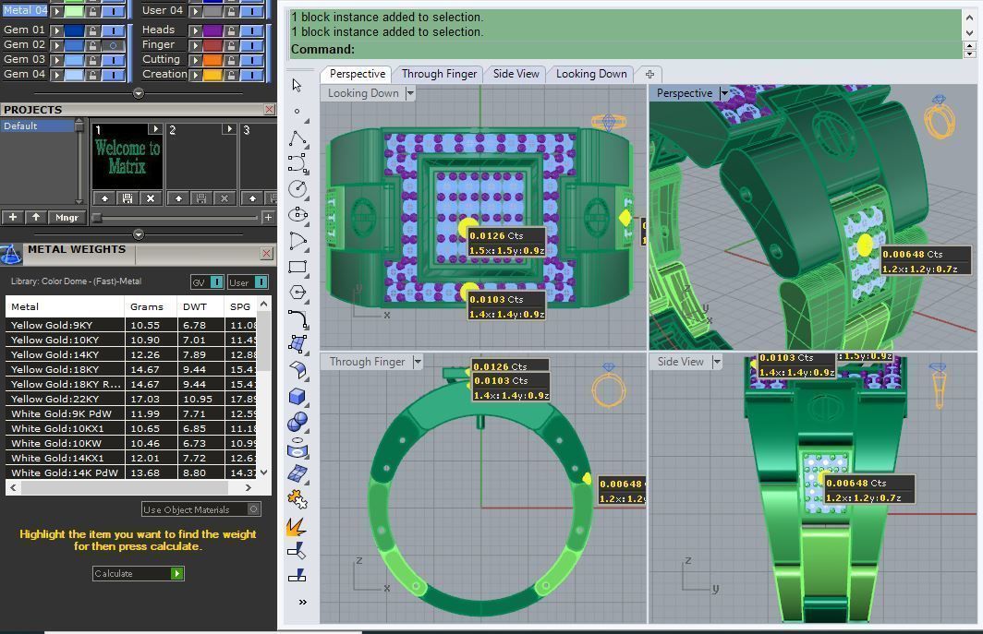
Task: Select the arrow pointer tool
Action: click(297, 85)
